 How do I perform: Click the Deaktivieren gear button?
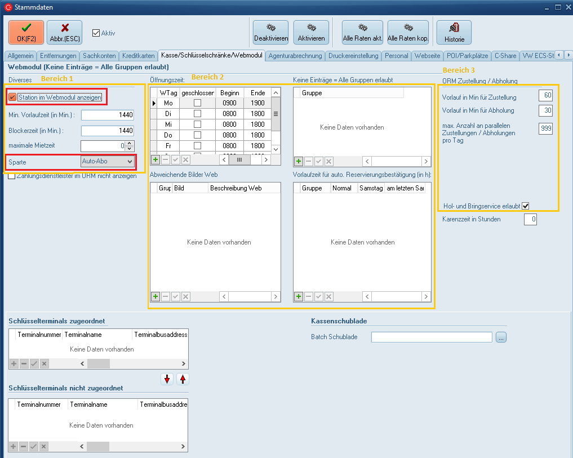click(x=270, y=32)
